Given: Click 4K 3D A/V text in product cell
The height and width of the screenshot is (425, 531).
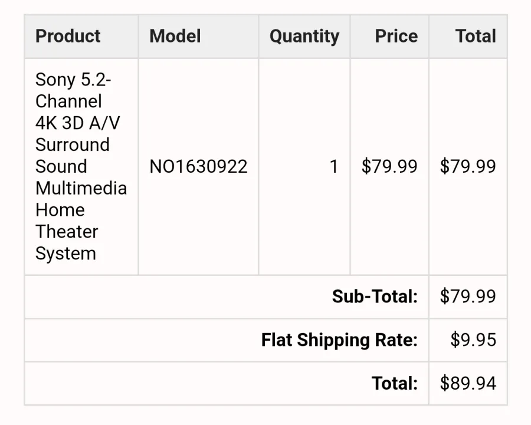Looking at the screenshot, I should click(x=77, y=123).
